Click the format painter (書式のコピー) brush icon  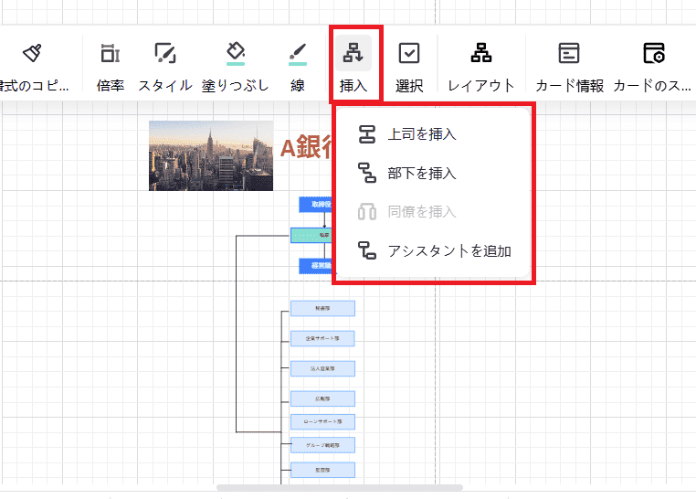pos(32,53)
